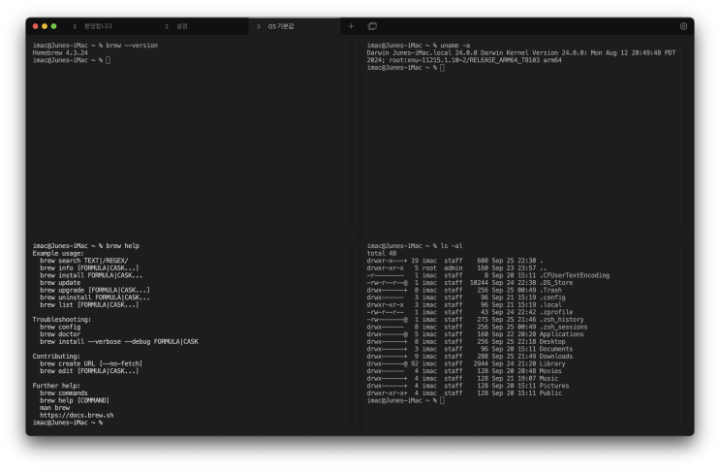Click the 'Contributing:' heading
The height and width of the screenshot is (470, 720).
pyautogui.click(x=56, y=356)
